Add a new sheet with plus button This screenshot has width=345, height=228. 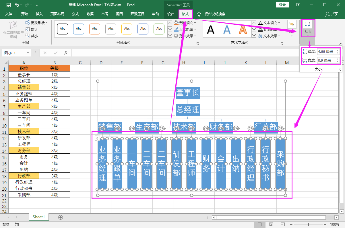click(x=61, y=217)
